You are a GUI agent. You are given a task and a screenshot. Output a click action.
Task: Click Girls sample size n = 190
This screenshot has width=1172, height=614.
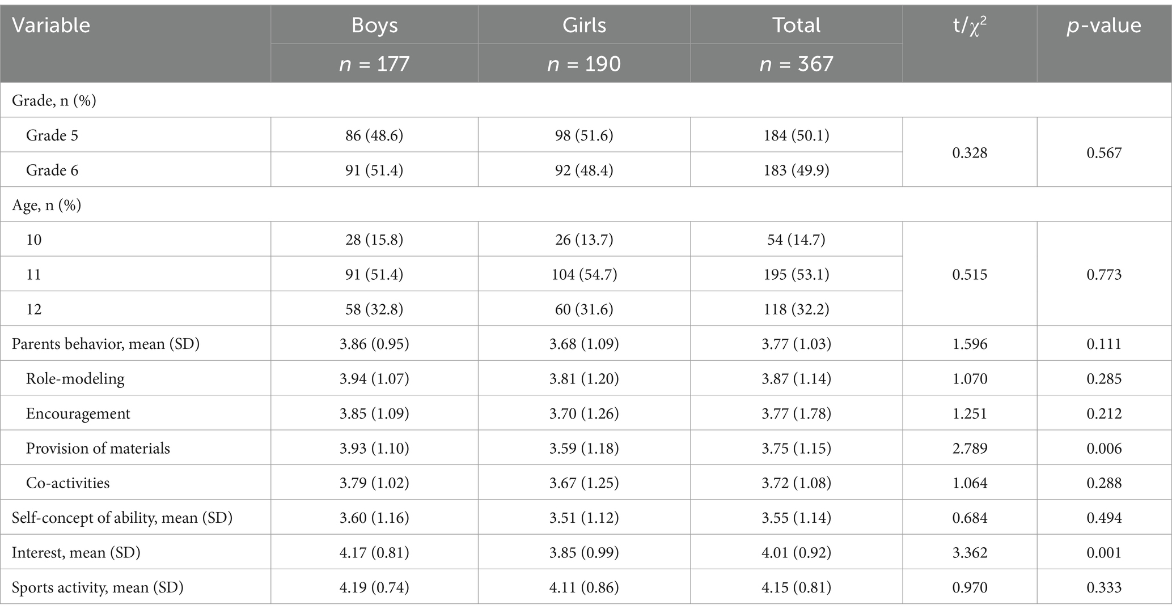(x=584, y=63)
